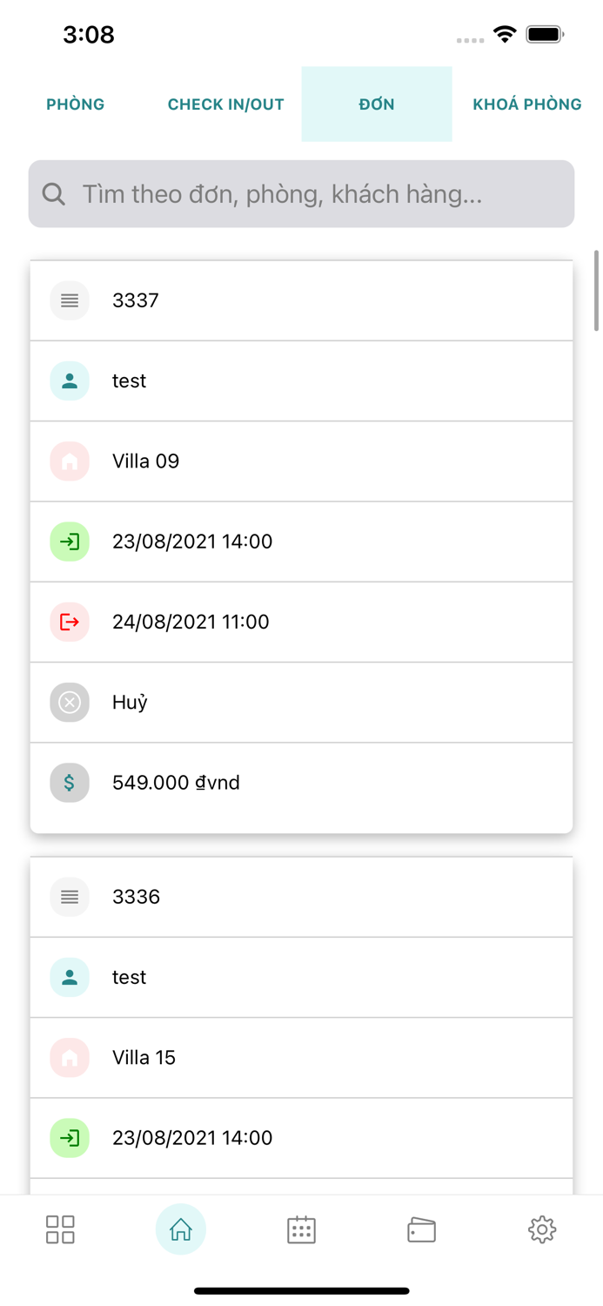Focus the order search input field
The height and width of the screenshot is (1306, 603).
tap(322, 194)
